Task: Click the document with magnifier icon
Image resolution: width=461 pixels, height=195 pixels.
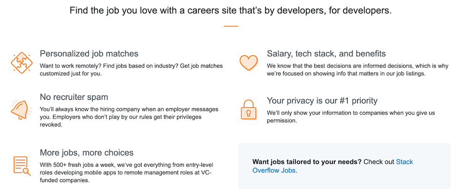Action: coord(22,166)
